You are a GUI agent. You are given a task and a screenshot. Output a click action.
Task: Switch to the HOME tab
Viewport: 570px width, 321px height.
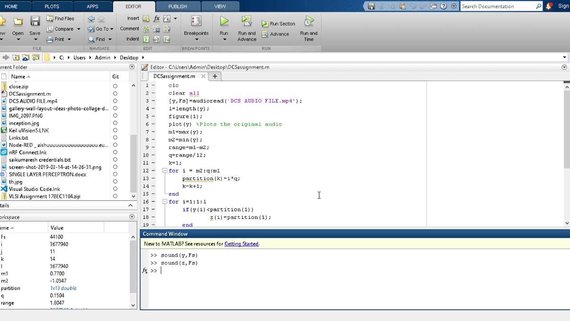11,6
